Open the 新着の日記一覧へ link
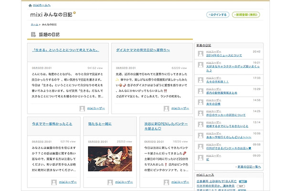The image size is (291, 191). pyautogui.click(x=249, y=167)
